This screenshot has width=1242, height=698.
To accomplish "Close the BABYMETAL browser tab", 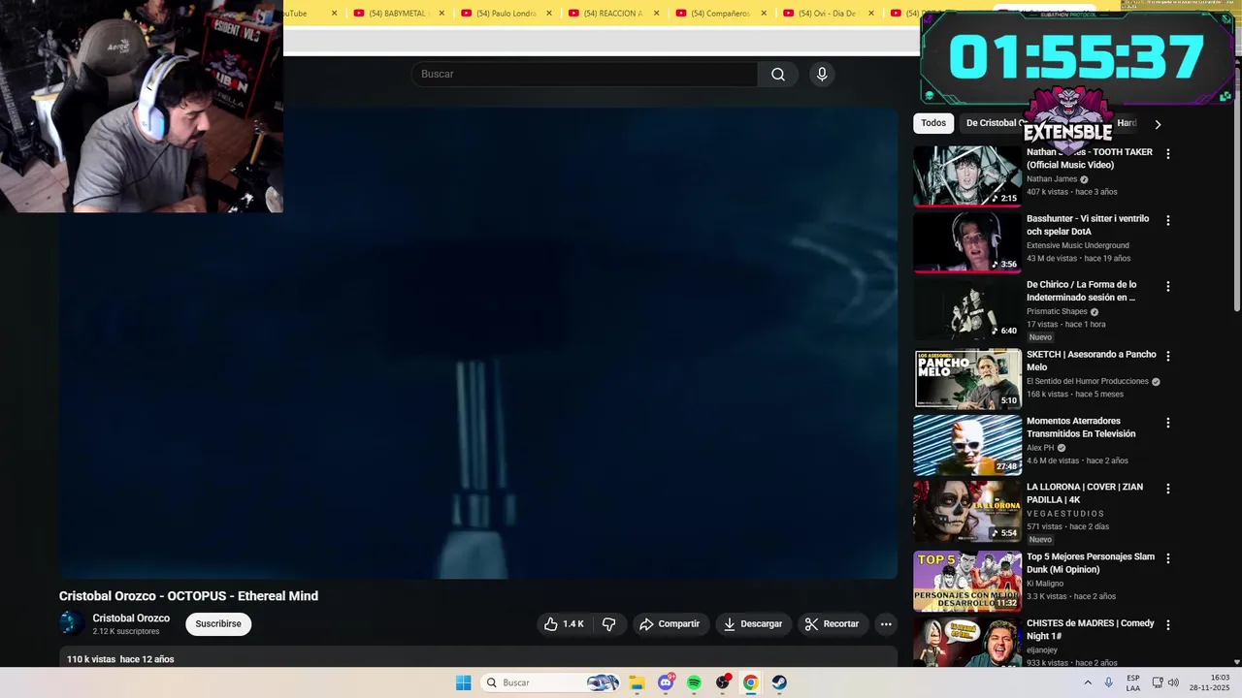I will tap(441, 14).
